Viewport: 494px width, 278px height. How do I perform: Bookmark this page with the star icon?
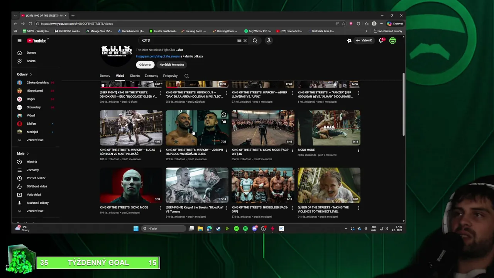click(x=343, y=24)
